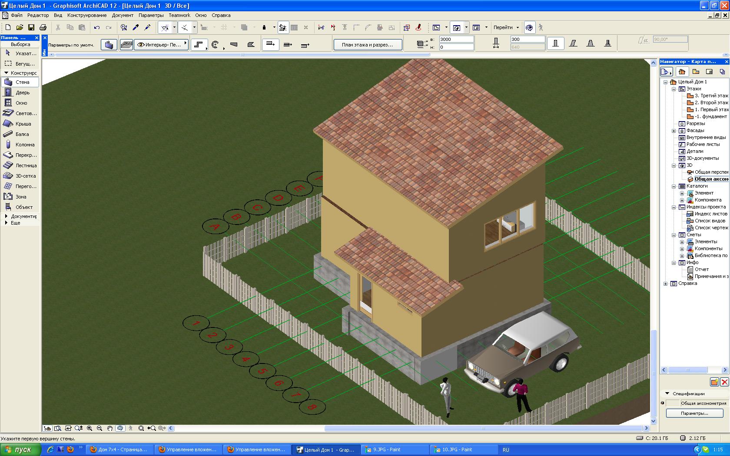The image size is (730, 456).
Task: Click the wall height field showing 3000
Action: (456, 39)
